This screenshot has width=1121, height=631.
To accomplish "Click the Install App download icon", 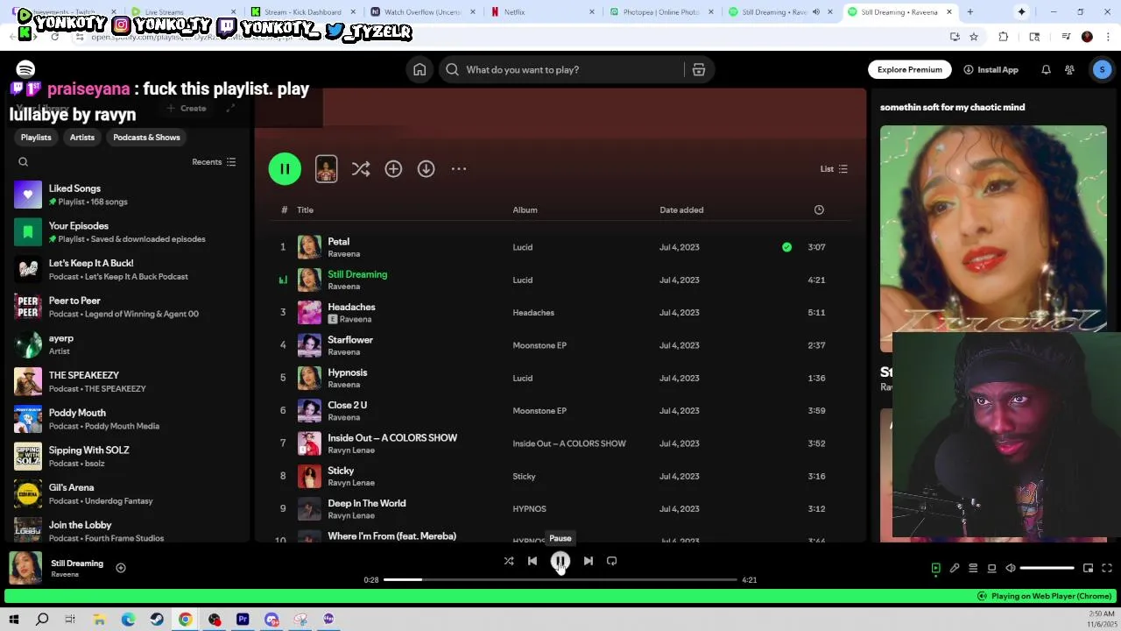I will pyautogui.click(x=969, y=70).
